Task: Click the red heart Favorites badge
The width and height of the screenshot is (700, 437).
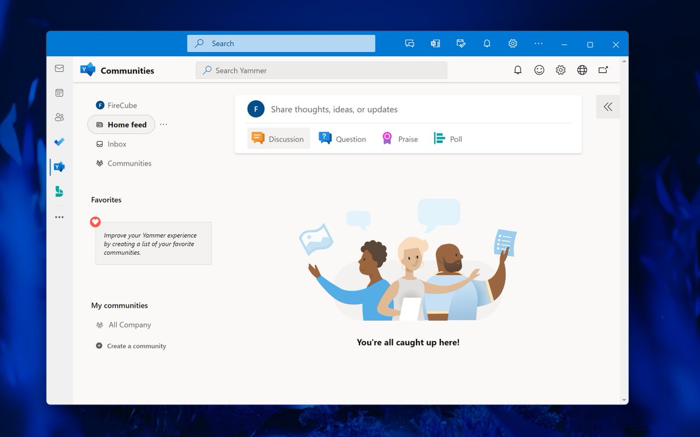Action: click(x=96, y=222)
